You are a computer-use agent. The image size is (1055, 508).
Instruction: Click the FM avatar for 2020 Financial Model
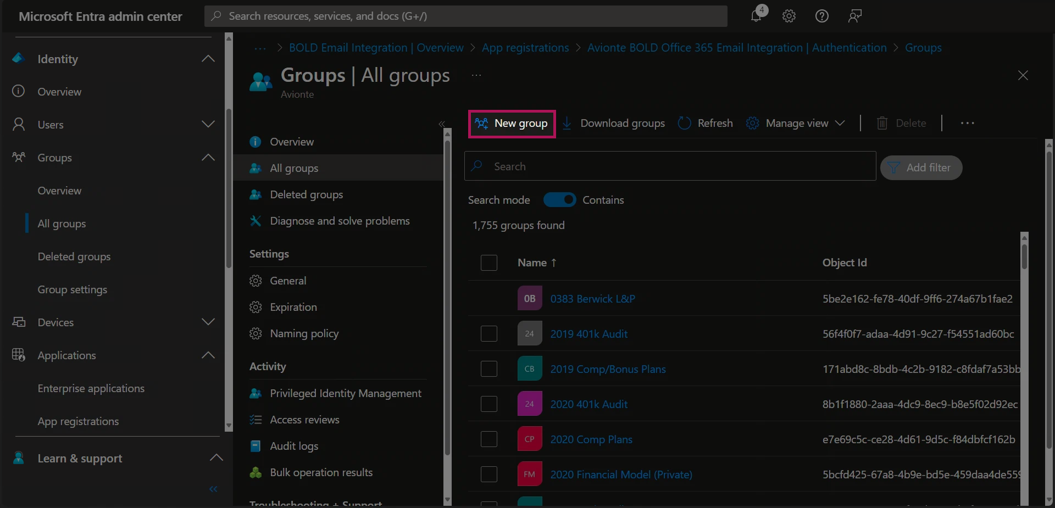pos(530,474)
